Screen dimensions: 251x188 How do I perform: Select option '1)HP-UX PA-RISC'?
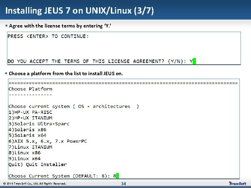[30, 112]
